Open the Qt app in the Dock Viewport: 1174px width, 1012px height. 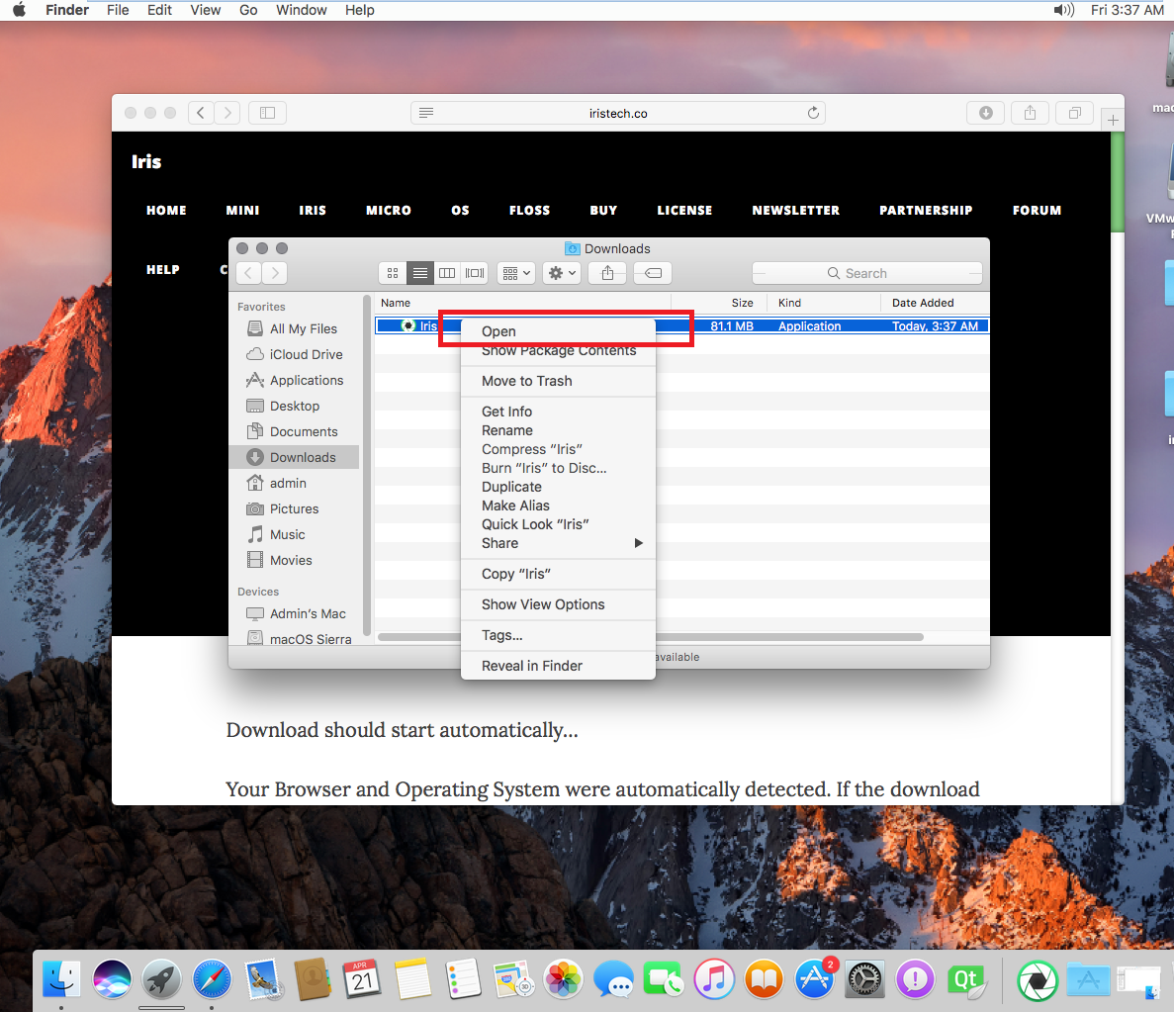click(x=965, y=979)
